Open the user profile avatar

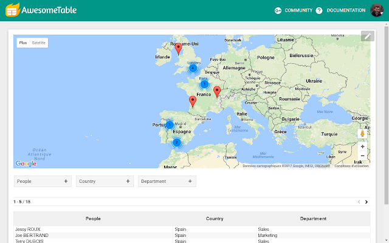[x=377, y=10]
